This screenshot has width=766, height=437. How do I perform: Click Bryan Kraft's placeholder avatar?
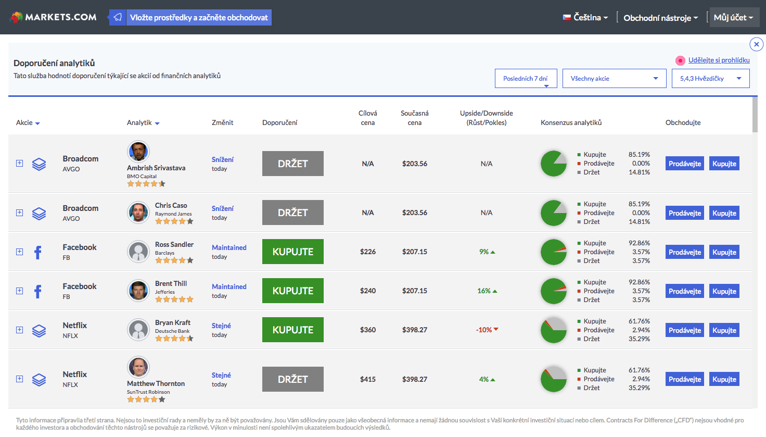[138, 330]
